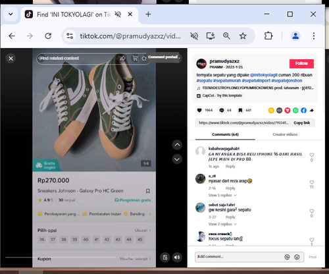Open Chrome three-dot menu
The height and width of the screenshot is (274, 329).
click(314, 36)
